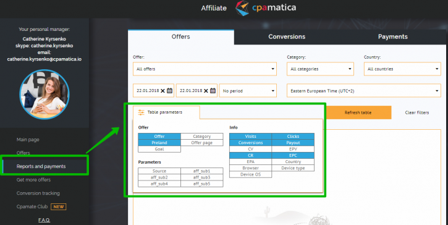Toggle the Category column parameter
Image resolution: width=448 pixels, height=225 pixels.
pyautogui.click(x=201, y=137)
